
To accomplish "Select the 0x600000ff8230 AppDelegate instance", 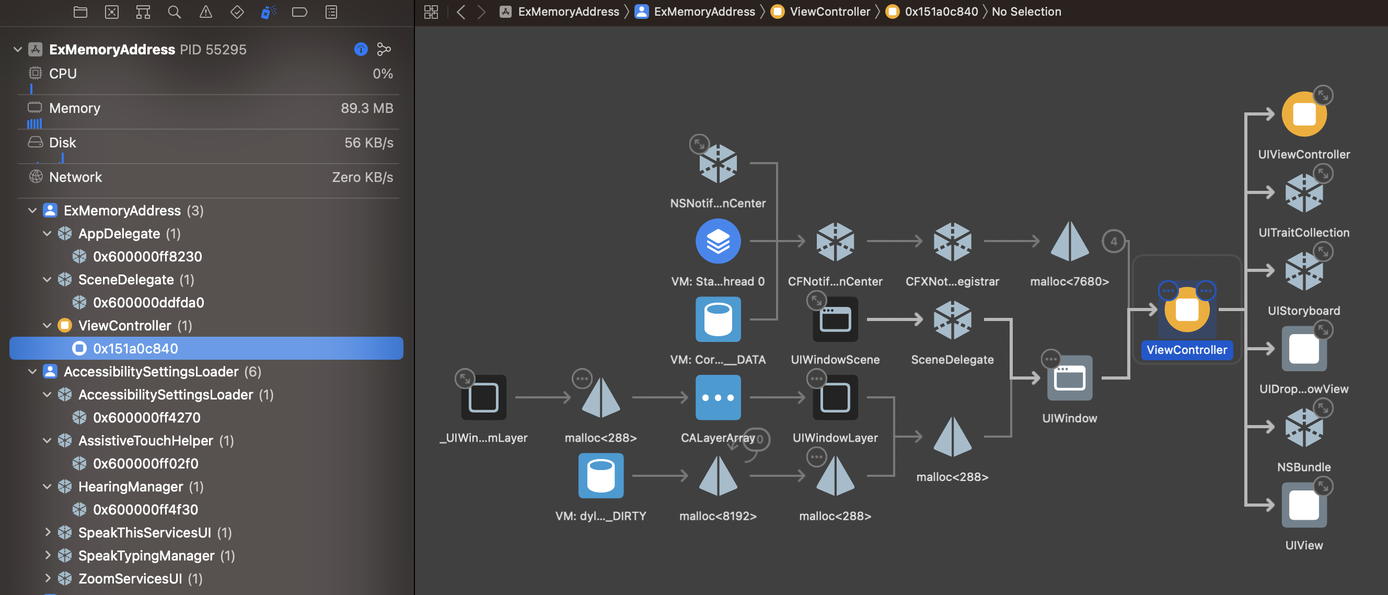I will click(x=147, y=257).
